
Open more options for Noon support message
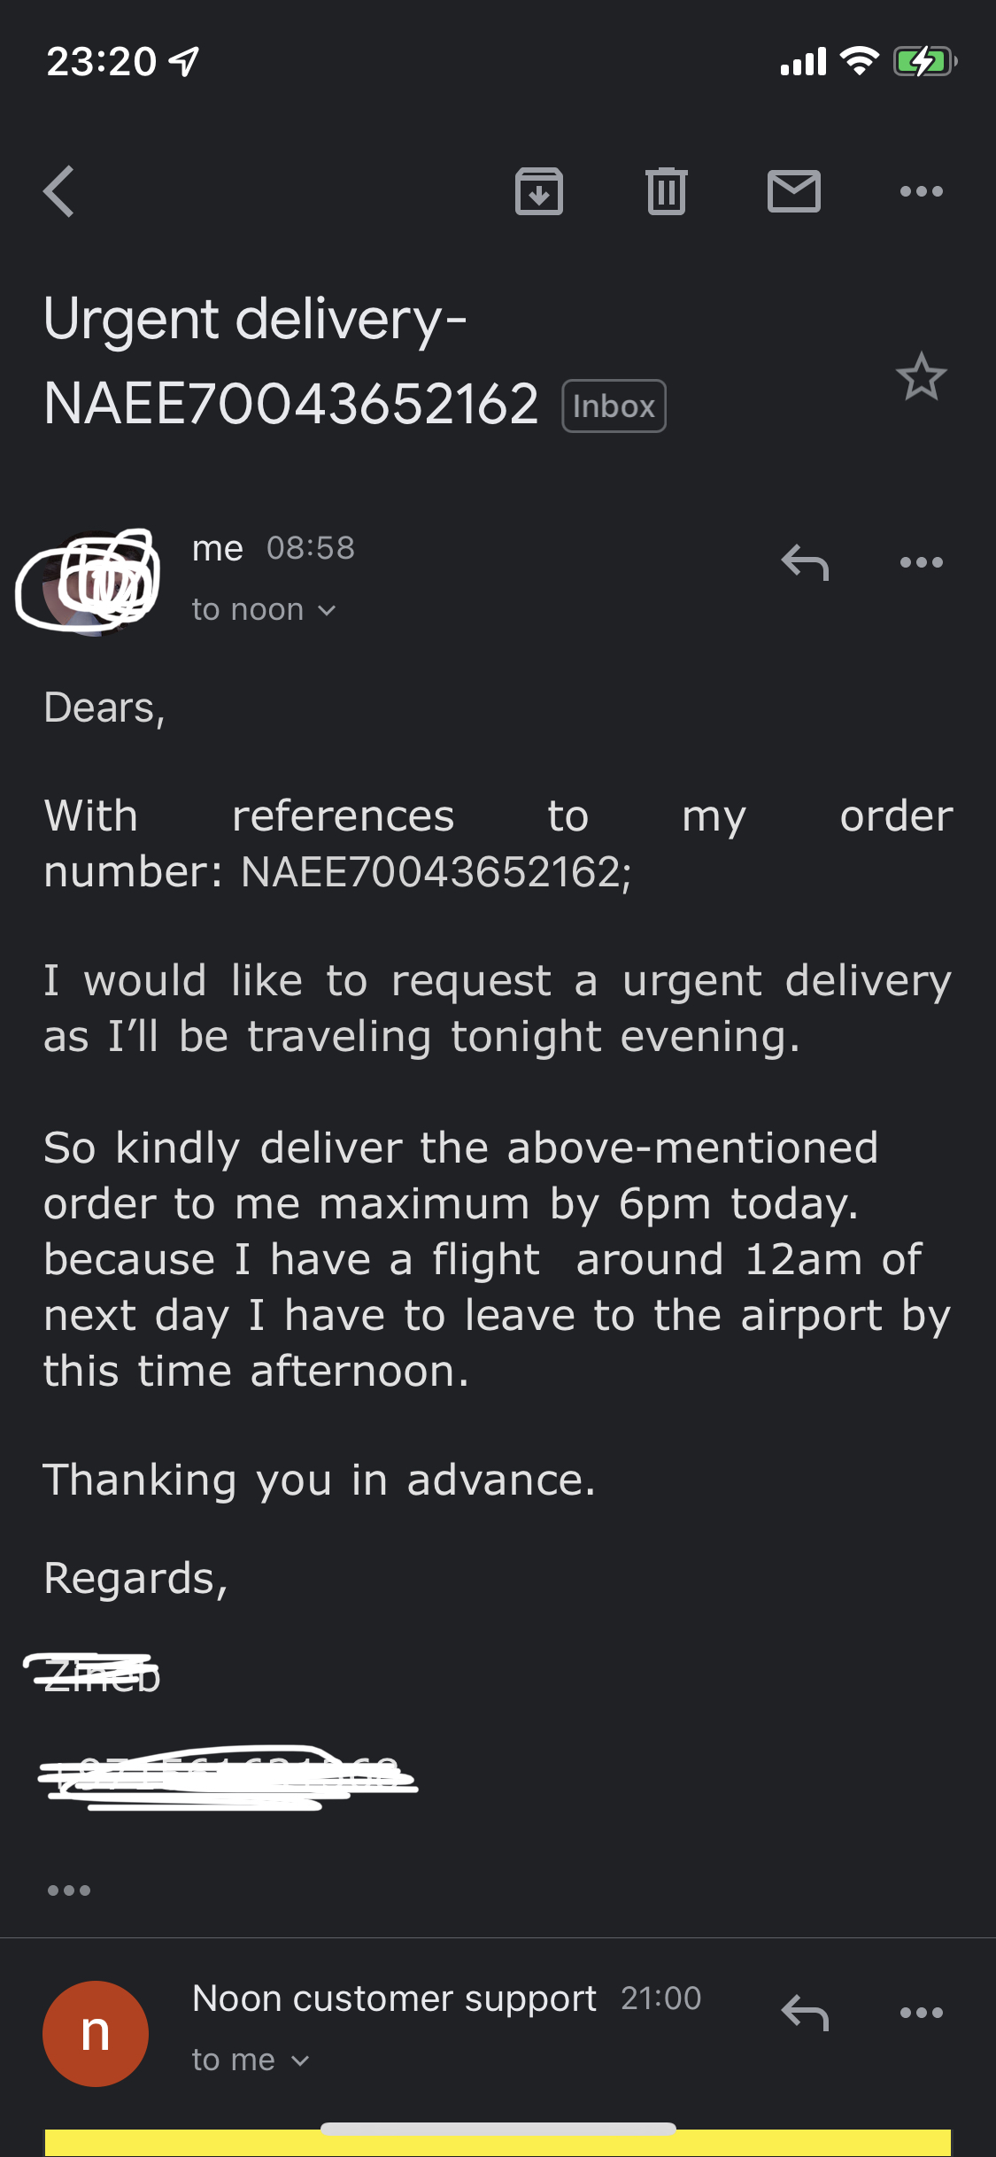921,2013
